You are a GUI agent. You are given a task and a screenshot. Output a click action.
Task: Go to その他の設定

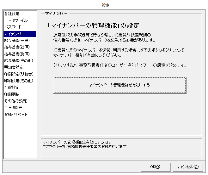15,101
